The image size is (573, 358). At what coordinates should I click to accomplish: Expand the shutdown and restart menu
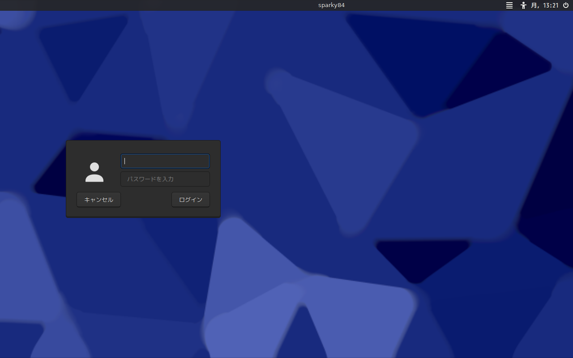coord(566,5)
